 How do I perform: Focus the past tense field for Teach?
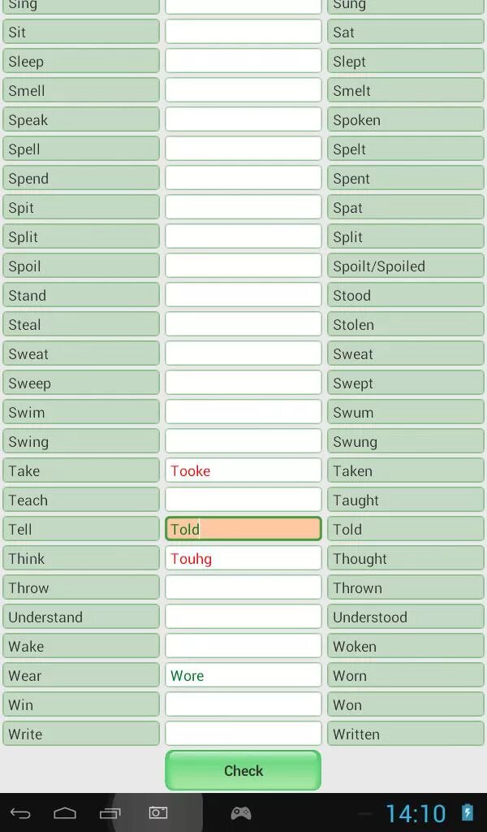pyautogui.click(x=243, y=500)
